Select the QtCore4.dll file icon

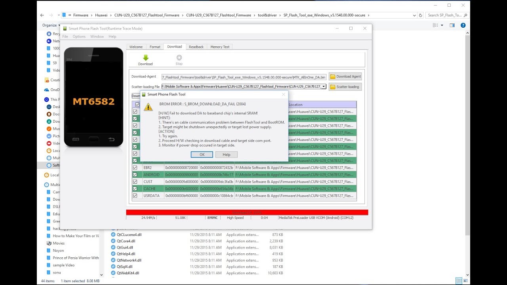pos(113,241)
